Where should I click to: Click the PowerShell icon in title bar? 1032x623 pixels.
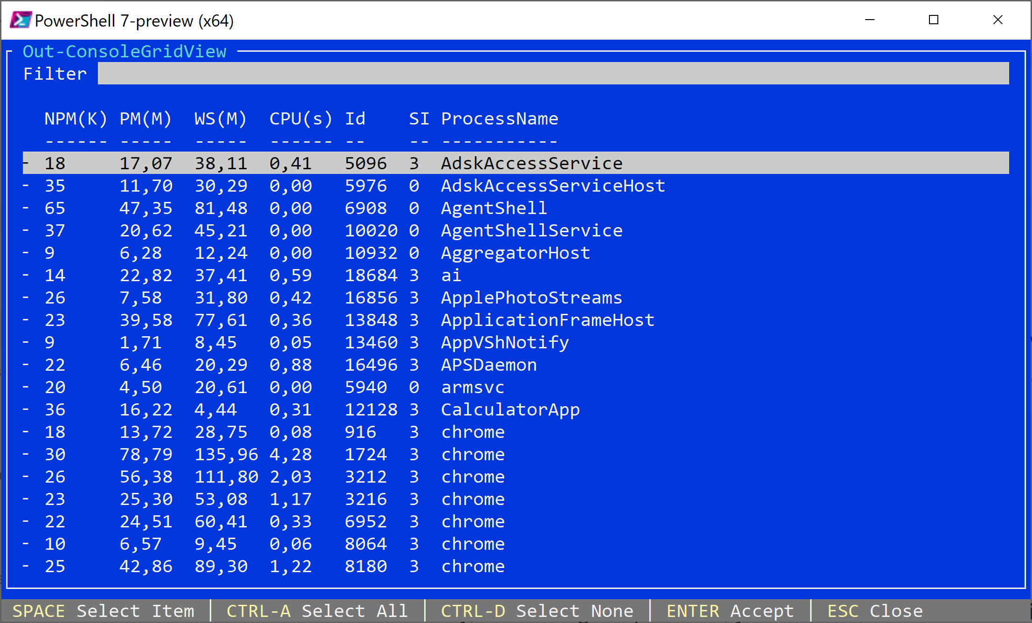coord(21,21)
